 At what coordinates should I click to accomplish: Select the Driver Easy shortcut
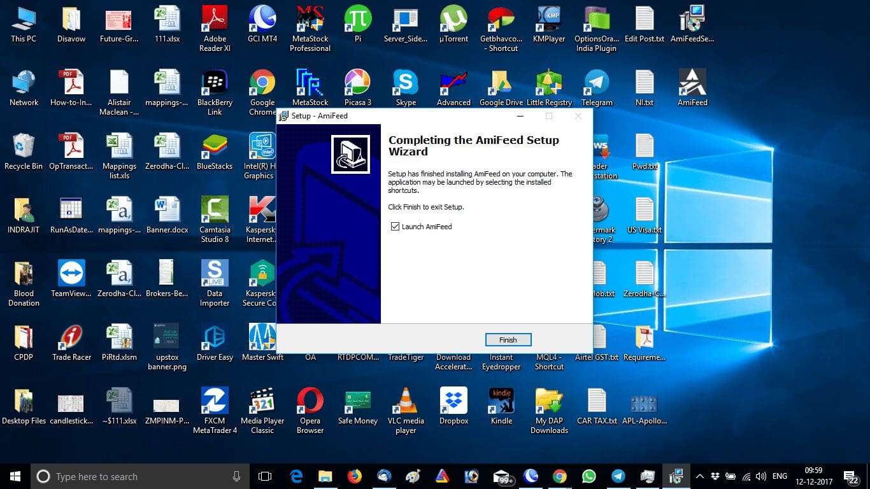(x=215, y=343)
